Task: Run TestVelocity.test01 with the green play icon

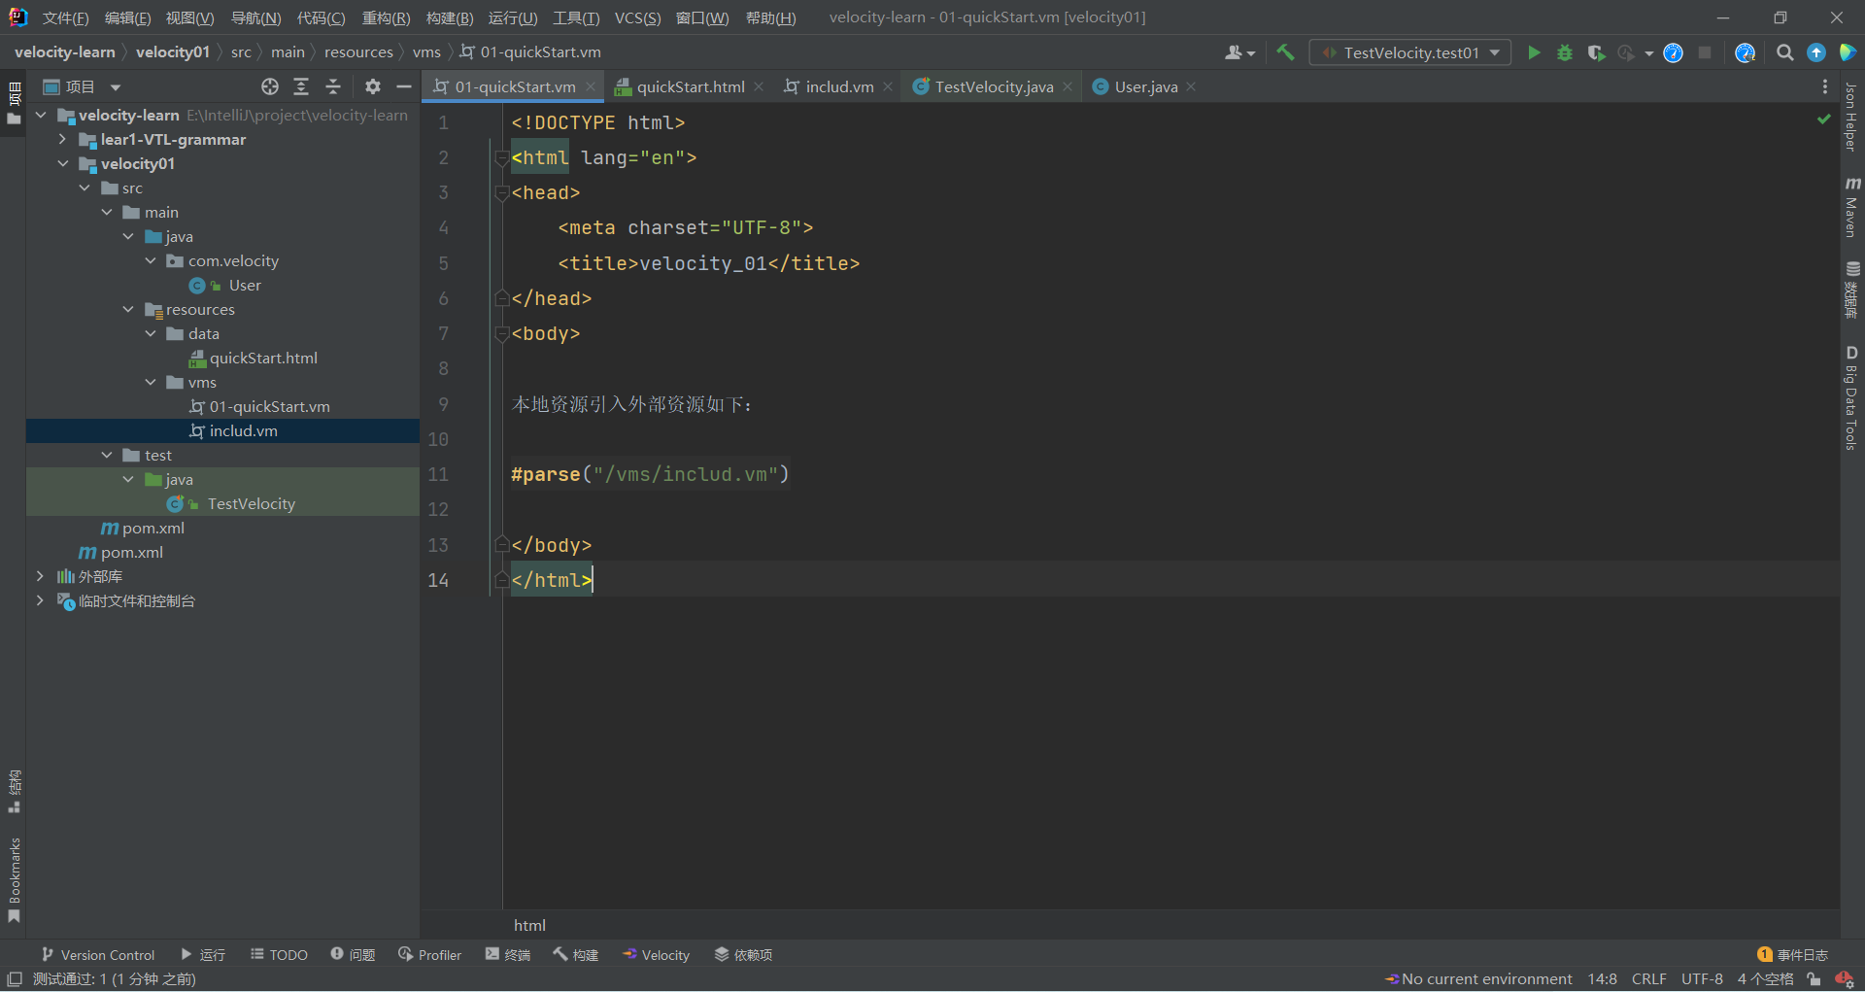Action: point(1534,52)
